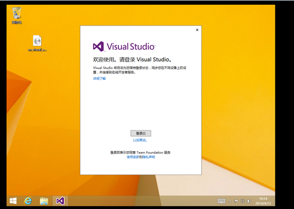Select Visual Studio taskbar button

pos(60,201)
